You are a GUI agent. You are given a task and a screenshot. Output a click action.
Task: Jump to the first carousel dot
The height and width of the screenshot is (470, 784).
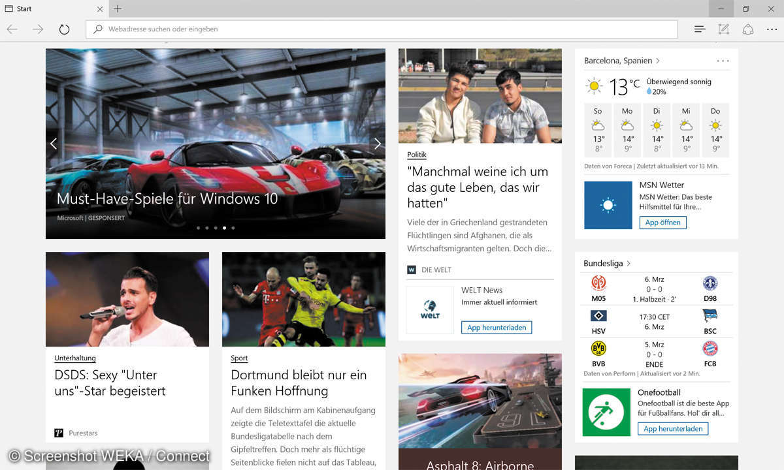click(x=198, y=228)
